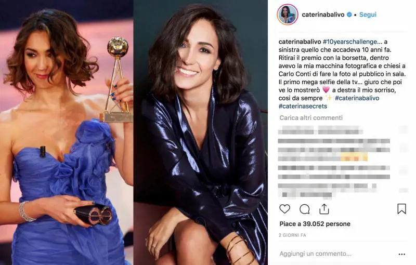Click the caterinabalivo name in caption
The width and height of the screenshot is (416, 265).
tap(300, 42)
